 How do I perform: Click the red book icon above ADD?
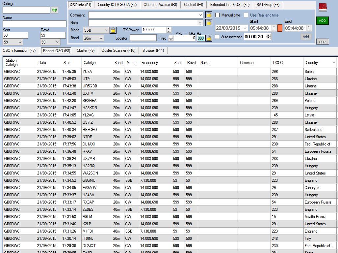(323, 8)
